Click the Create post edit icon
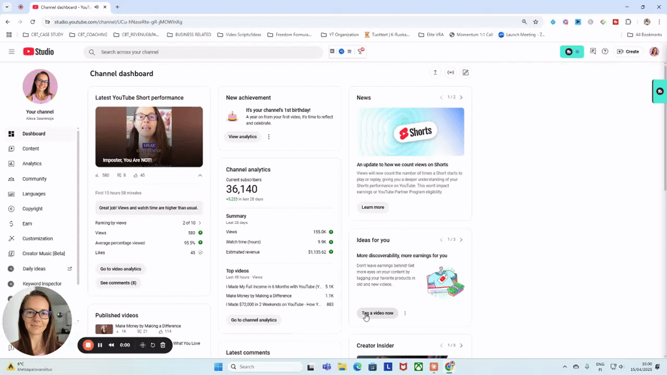 pos(466,72)
